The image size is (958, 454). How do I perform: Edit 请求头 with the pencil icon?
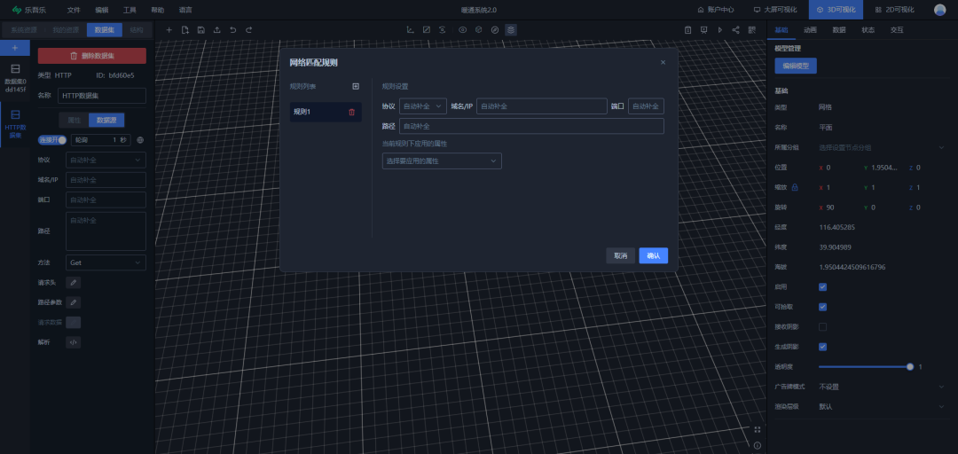tap(74, 282)
